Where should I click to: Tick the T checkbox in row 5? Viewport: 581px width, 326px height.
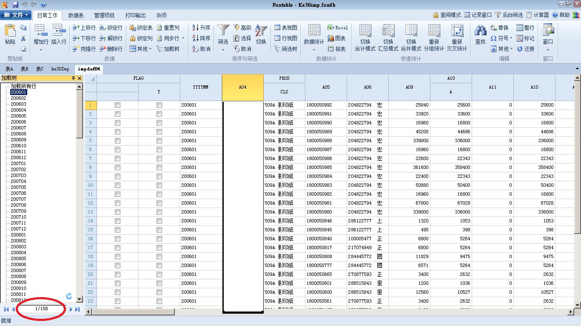(159, 141)
